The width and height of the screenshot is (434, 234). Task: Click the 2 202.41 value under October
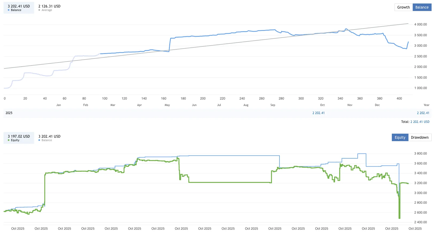point(318,113)
